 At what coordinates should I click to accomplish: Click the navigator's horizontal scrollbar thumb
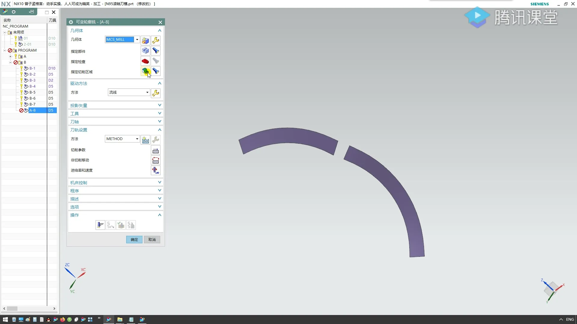12,308
